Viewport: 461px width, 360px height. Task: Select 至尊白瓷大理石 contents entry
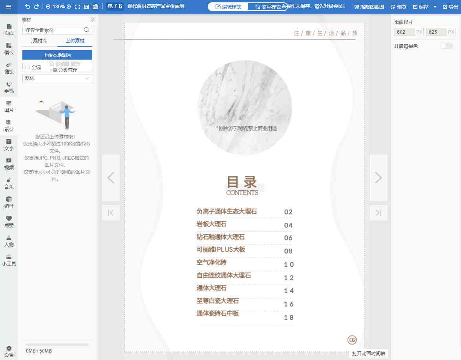218,301
